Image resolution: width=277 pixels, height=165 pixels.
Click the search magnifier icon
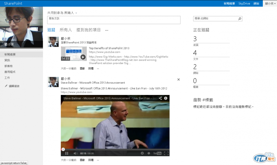(240, 19)
